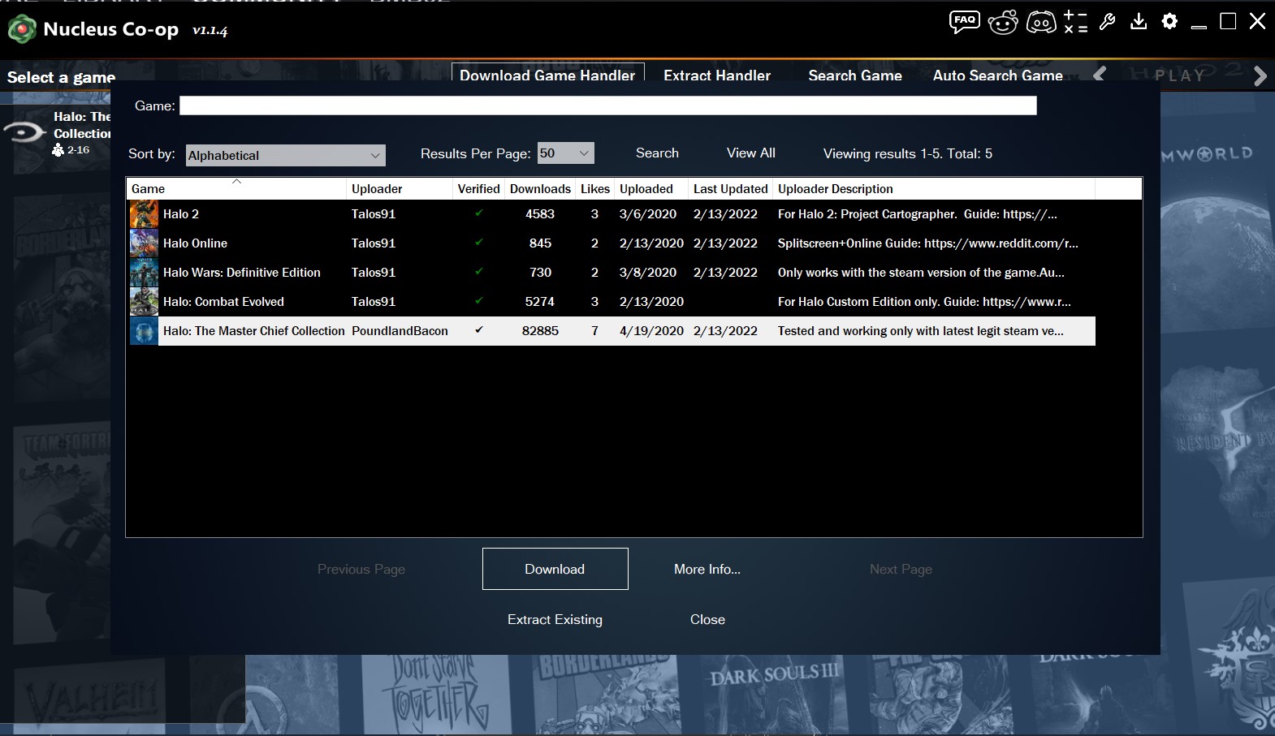Click the "4/19/2020" uploaded date
The image size is (1275, 736).
point(652,331)
